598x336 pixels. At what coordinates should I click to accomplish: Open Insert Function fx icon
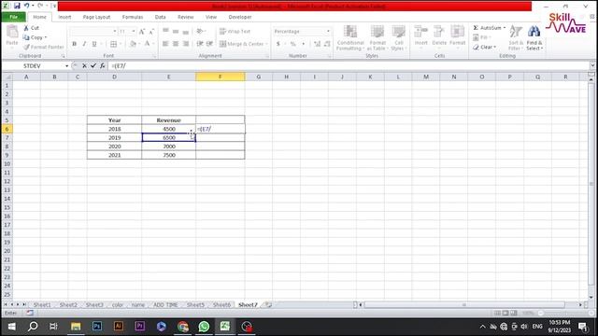coord(102,66)
